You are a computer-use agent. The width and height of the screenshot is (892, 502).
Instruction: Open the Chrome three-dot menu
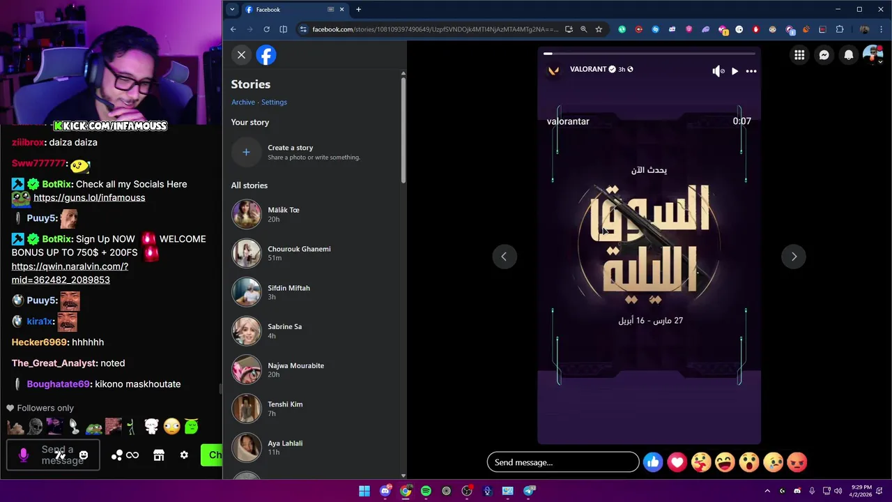coord(882,29)
